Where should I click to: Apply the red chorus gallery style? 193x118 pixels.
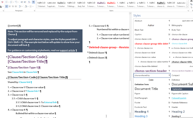pos(111,4)
